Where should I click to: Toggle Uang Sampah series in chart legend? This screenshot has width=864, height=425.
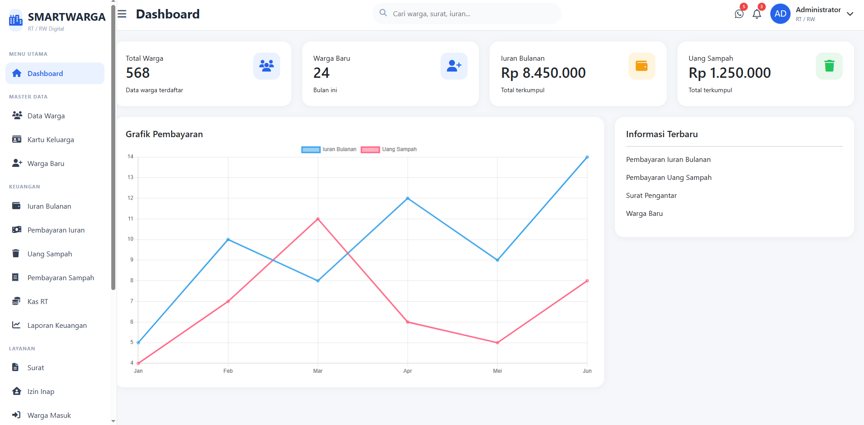click(x=389, y=149)
